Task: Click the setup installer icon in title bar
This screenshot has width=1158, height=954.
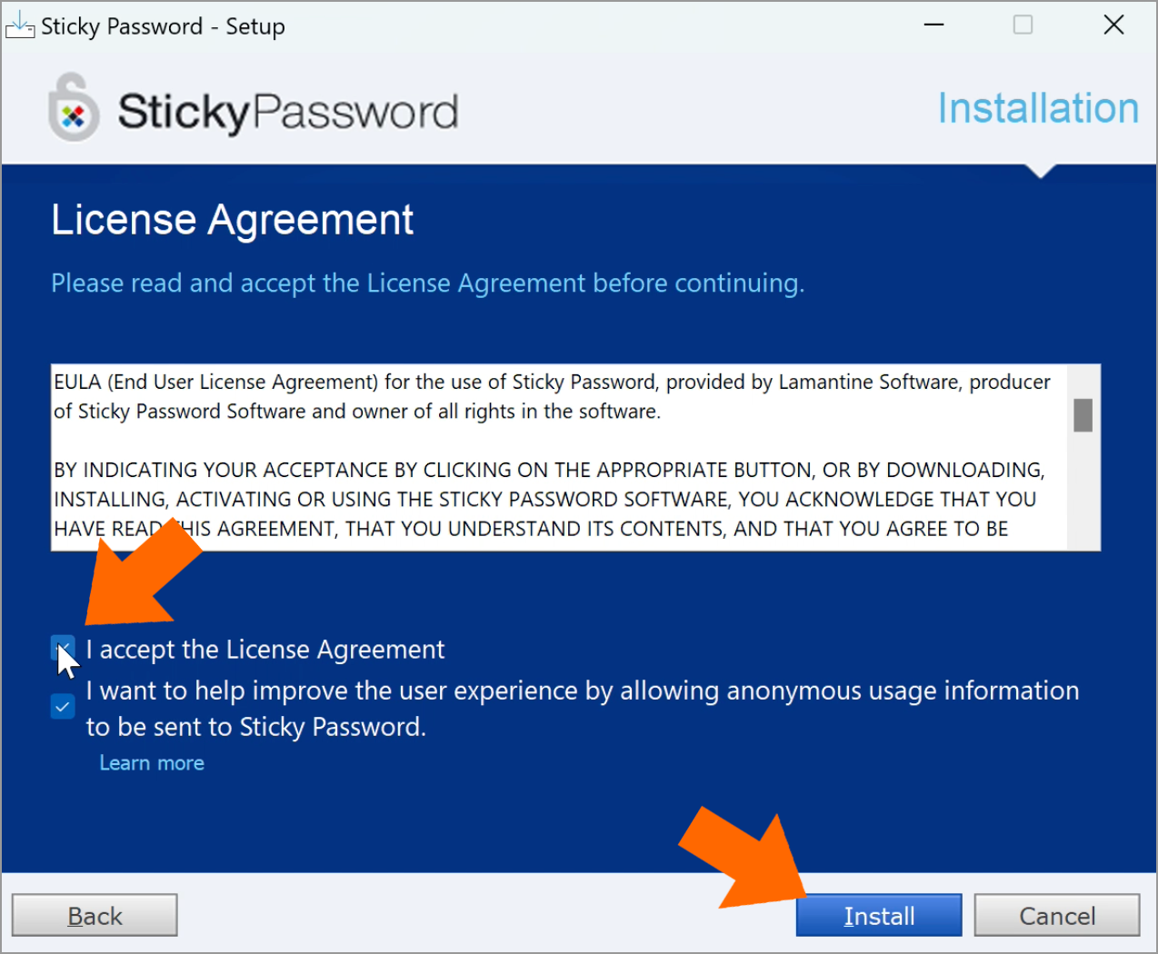Action: (20, 26)
